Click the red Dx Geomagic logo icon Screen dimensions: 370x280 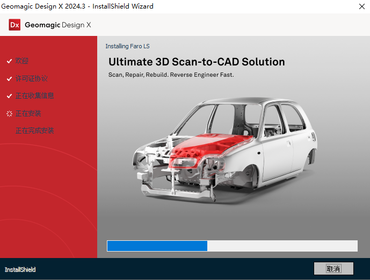pos(14,25)
